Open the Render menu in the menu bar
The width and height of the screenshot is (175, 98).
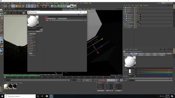click(38, 3)
